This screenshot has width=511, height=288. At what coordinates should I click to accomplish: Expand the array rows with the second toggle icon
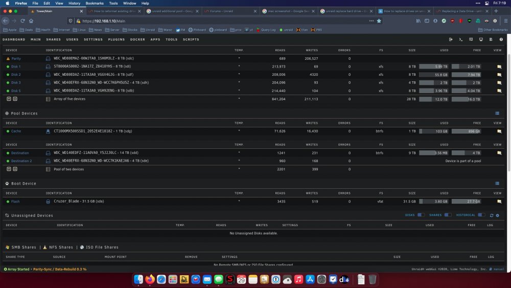[x=15, y=99]
